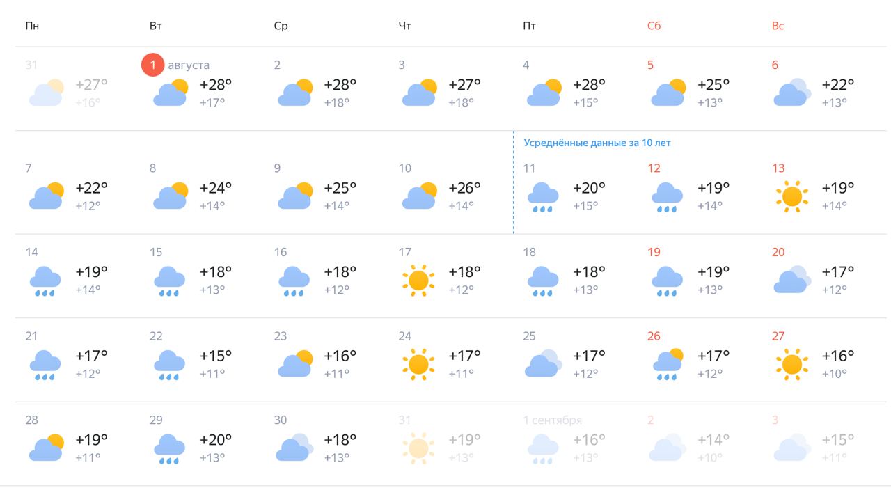Select the faded sun icon on day 31

[418, 449]
